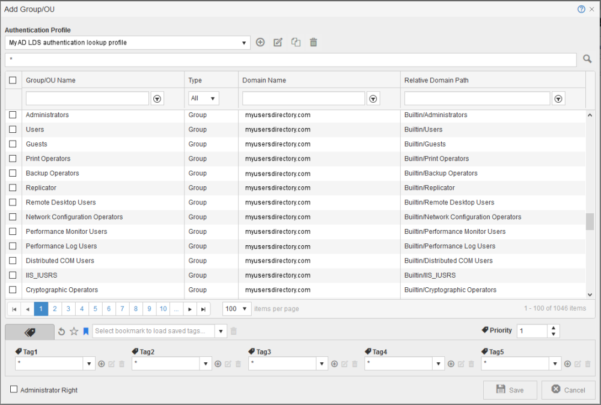Image resolution: width=601 pixels, height=405 pixels.
Task: Expand the bookmark selection dropdown
Action: 221,331
